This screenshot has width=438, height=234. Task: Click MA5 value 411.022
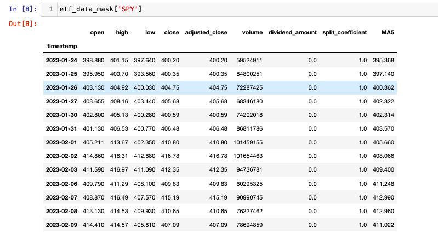(383, 225)
